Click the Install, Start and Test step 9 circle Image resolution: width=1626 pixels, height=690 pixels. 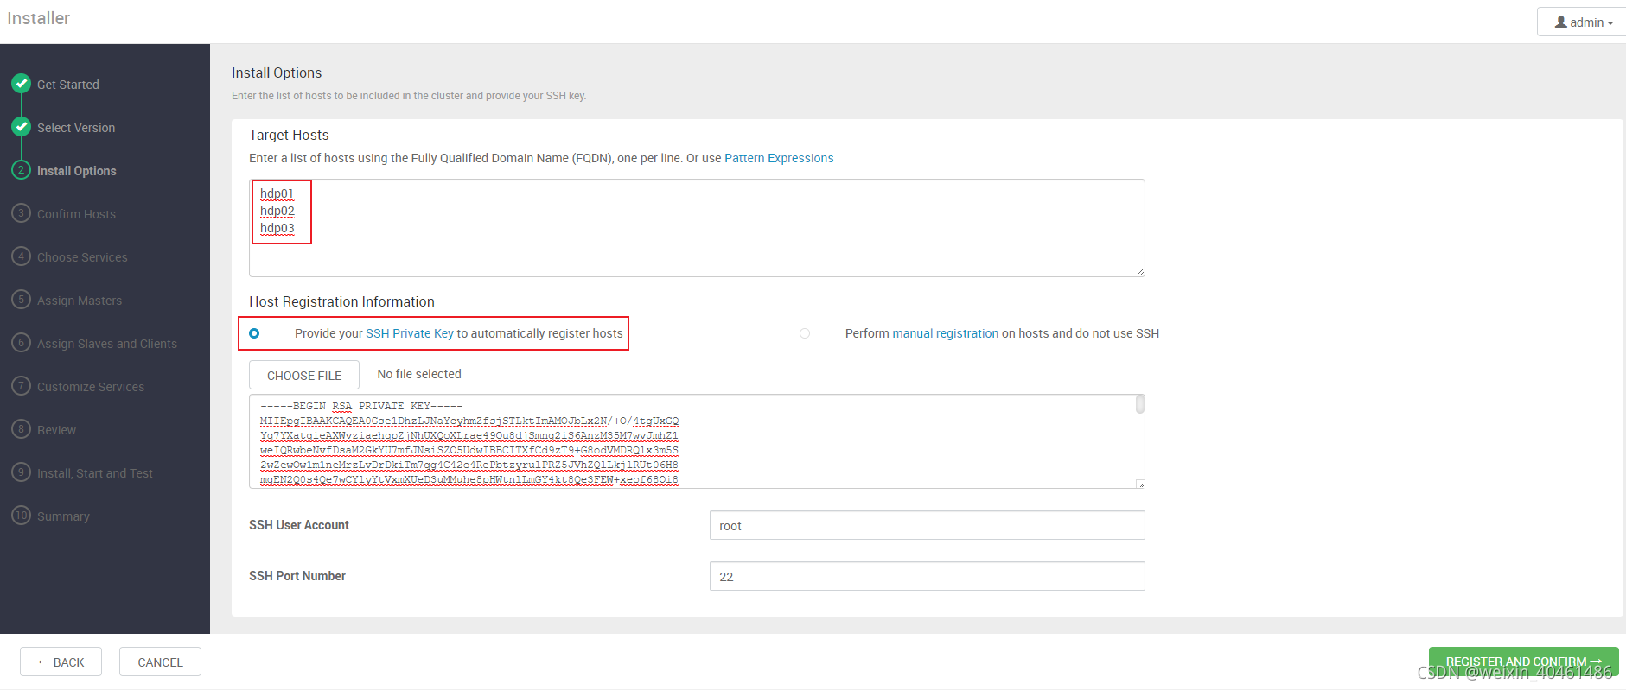click(x=22, y=472)
